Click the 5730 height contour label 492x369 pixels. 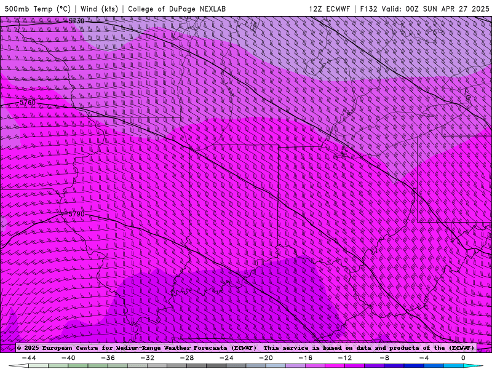click(76, 21)
